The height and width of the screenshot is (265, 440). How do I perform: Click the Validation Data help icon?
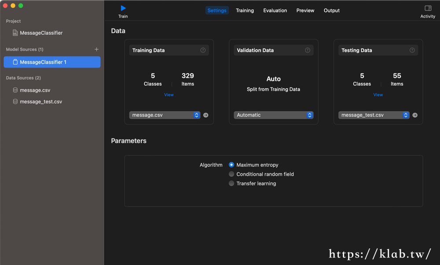pyautogui.click(x=308, y=50)
